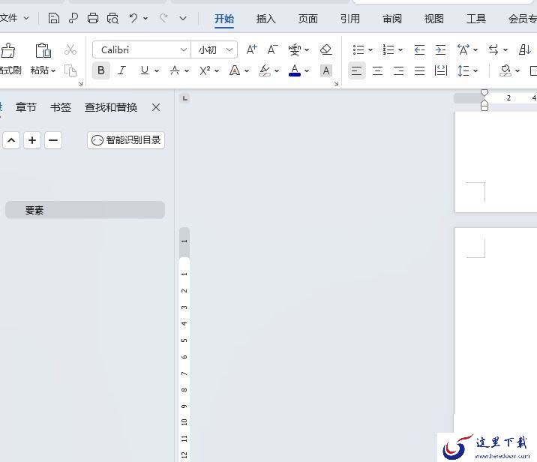Expand the 粘贴 paste options arrow
The width and height of the screenshot is (537, 462).
pyautogui.click(x=53, y=71)
